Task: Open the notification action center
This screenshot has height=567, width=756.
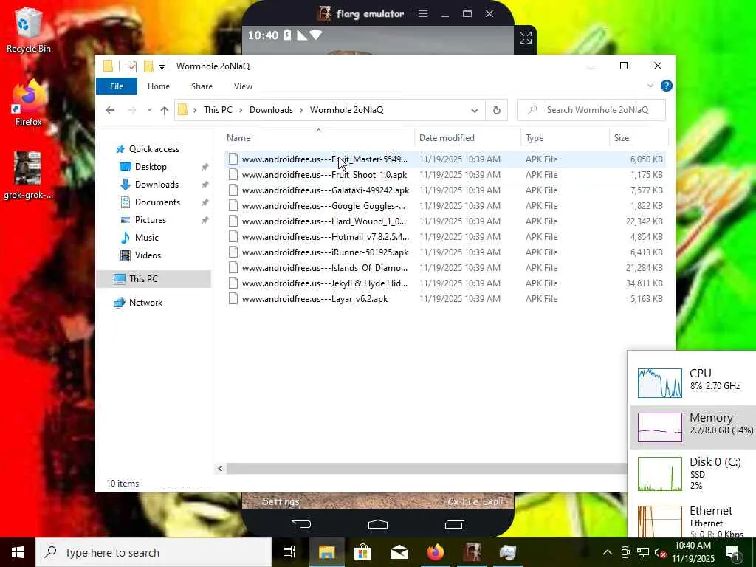Action: [733, 554]
